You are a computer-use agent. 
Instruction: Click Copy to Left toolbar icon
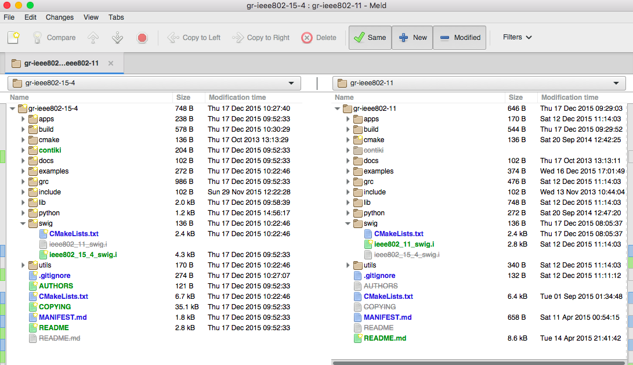pos(173,38)
